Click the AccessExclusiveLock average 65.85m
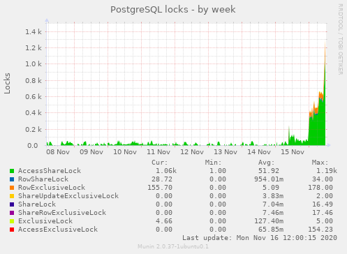347x254 pixels. click(x=271, y=230)
